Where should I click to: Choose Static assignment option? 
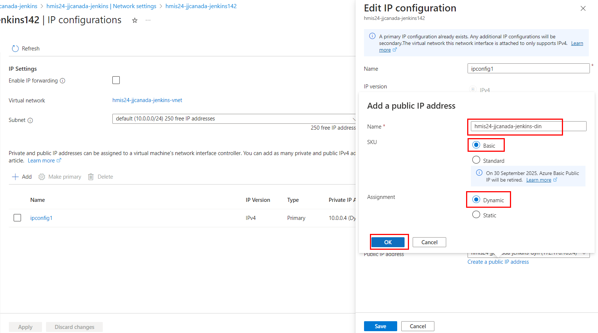tap(476, 215)
